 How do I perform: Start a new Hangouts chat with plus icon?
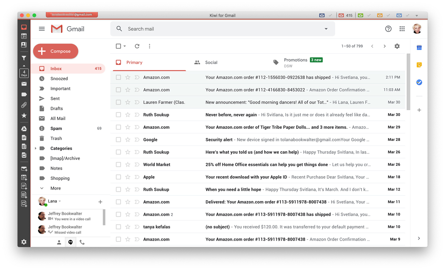pyautogui.click(x=100, y=202)
